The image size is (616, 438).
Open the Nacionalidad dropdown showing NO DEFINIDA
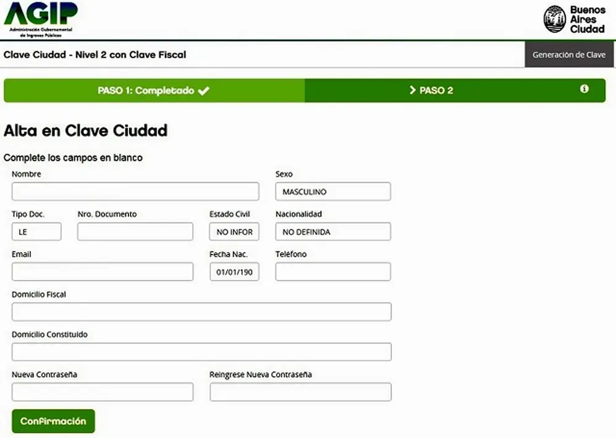click(333, 232)
